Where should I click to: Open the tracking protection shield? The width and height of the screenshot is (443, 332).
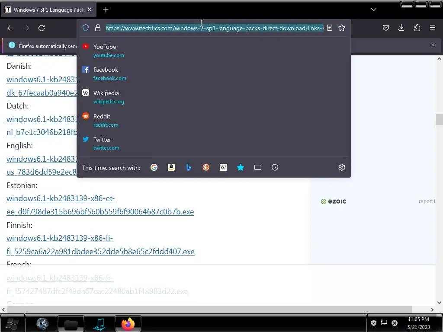(x=86, y=28)
